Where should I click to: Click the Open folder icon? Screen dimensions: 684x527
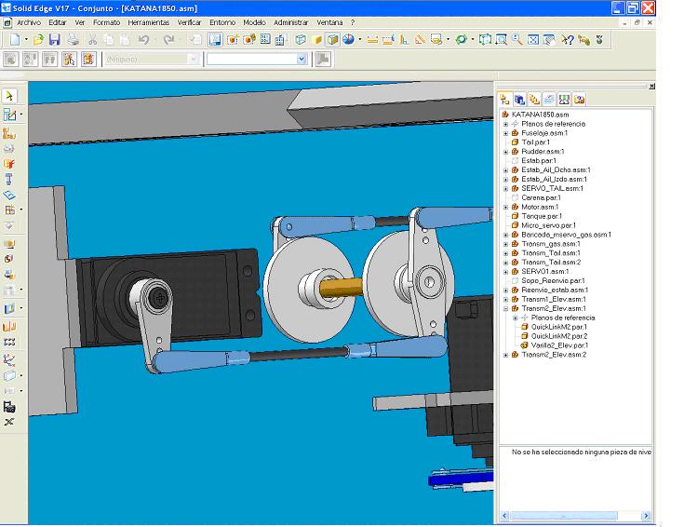[38, 40]
